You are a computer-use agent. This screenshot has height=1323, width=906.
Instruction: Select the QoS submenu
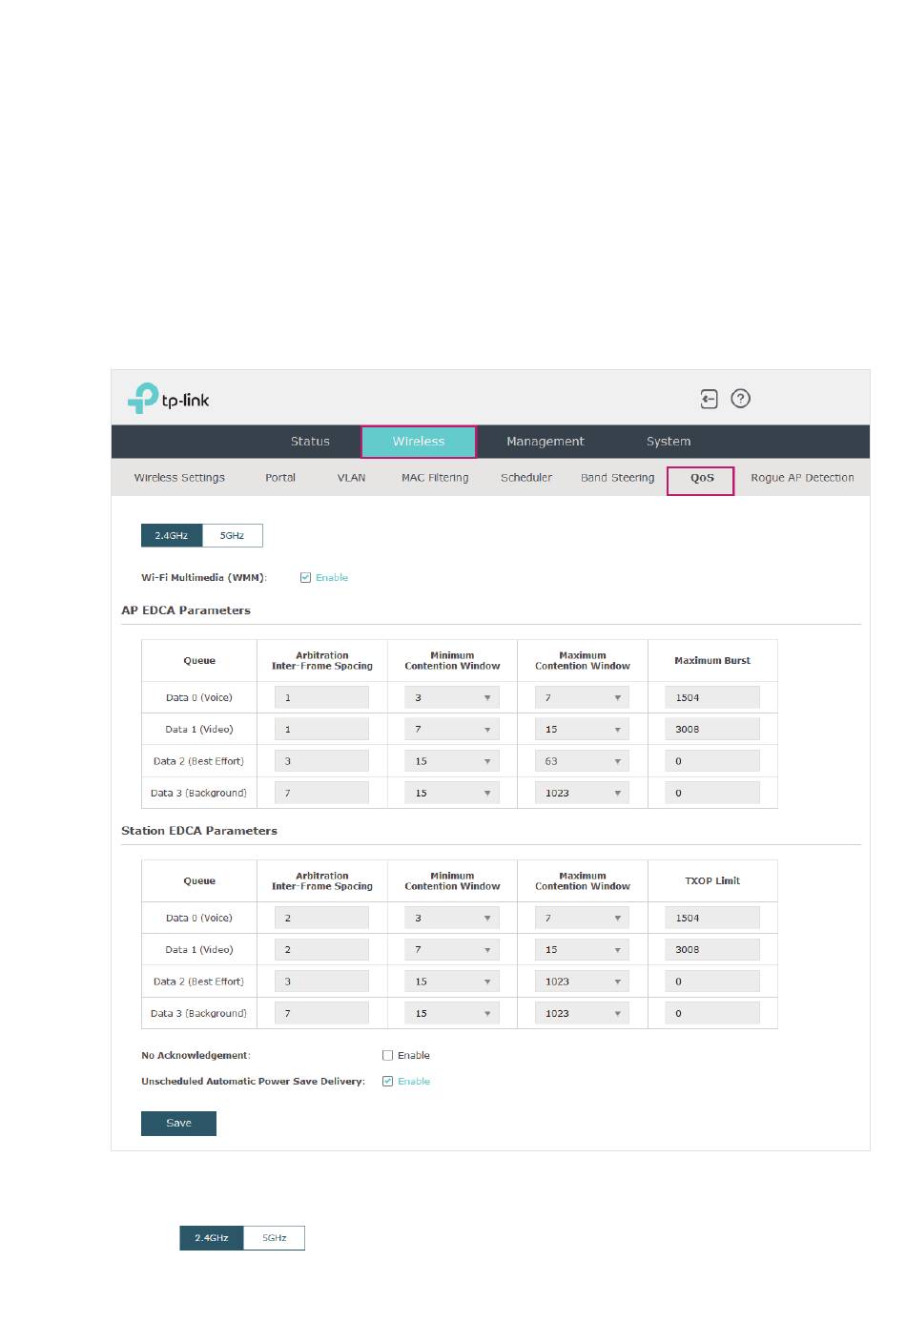tap(701, 479)
